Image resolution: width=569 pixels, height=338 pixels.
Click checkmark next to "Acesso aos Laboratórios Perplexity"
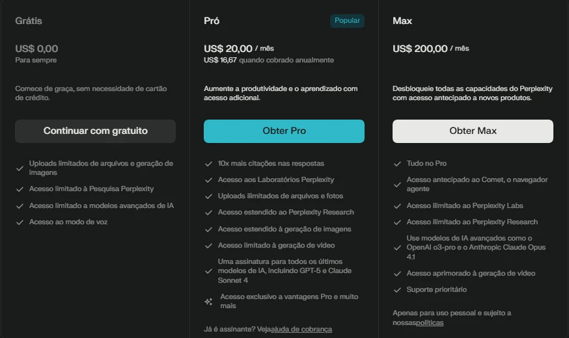pyautogui.click(x=208, y=180)
